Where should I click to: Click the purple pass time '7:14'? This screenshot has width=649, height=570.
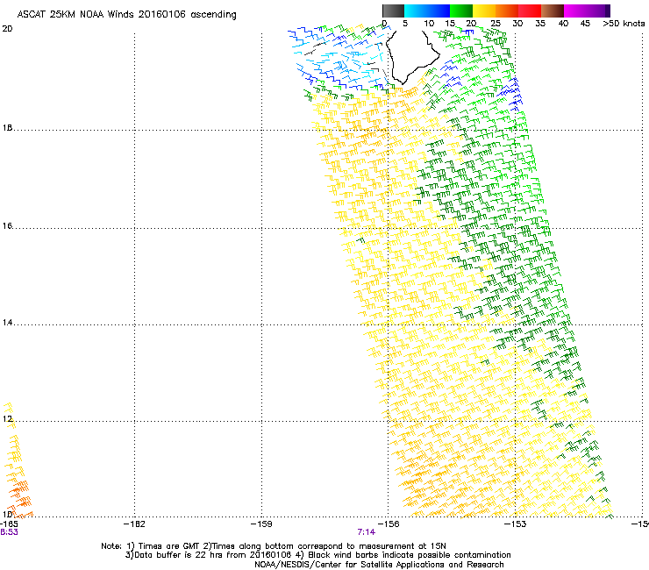click(367, 532)
